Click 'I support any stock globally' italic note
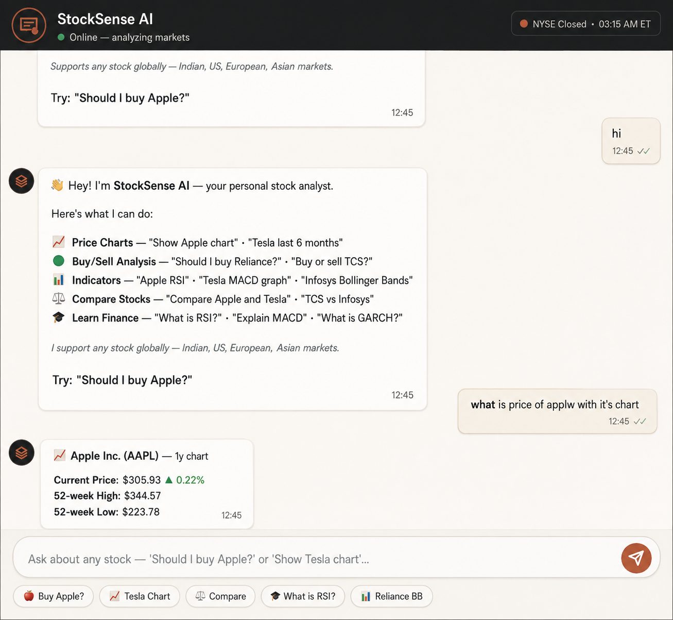 tap(195, 348)
